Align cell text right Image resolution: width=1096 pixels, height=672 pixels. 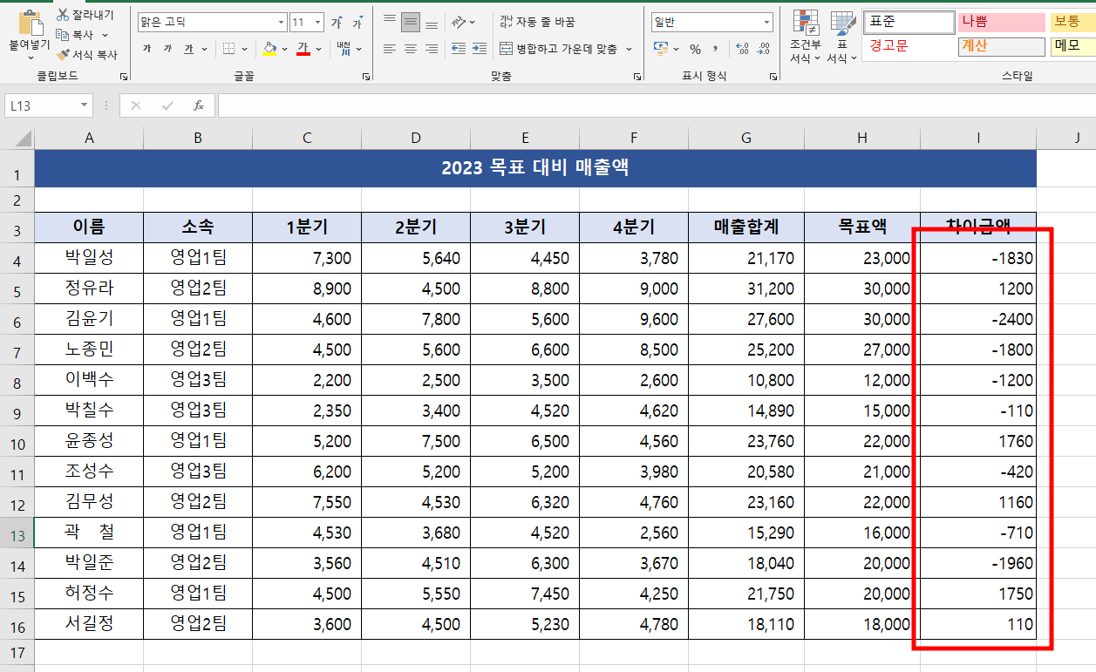click(431, 49)
